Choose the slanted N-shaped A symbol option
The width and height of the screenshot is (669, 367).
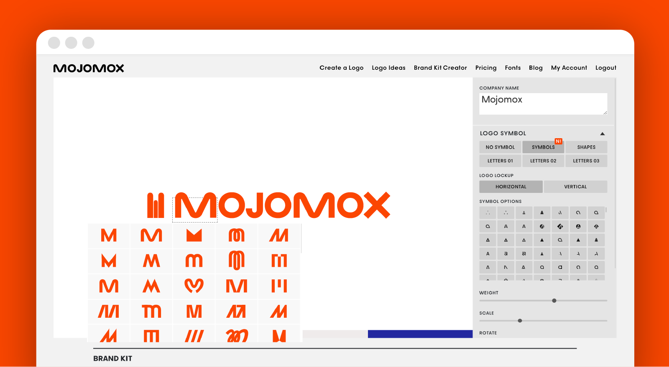pos(506,267)
